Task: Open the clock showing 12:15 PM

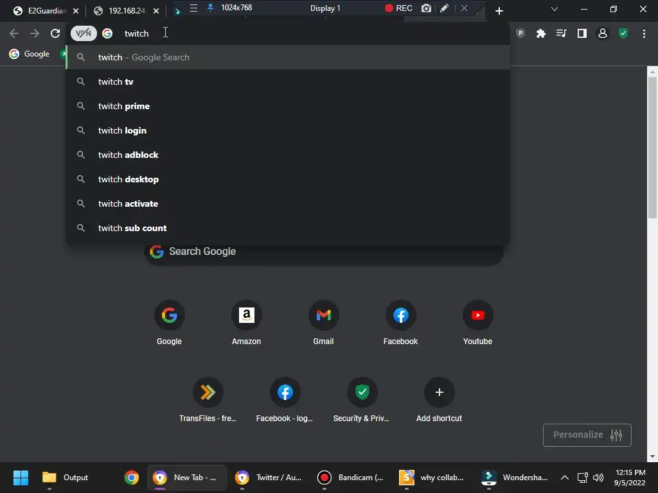Action: pos(630,478)
